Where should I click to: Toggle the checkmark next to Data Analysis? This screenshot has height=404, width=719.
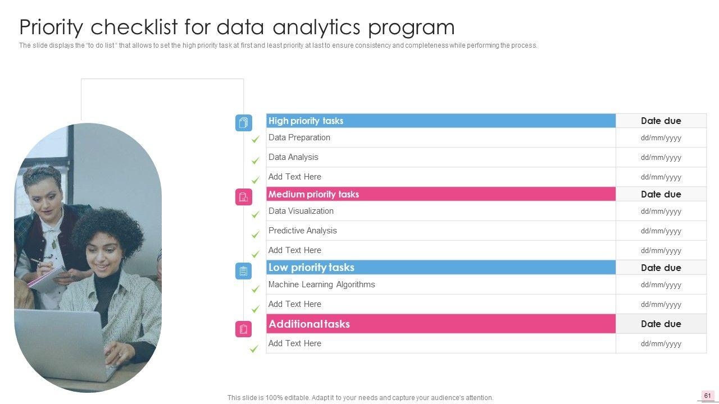click(256, 160)
